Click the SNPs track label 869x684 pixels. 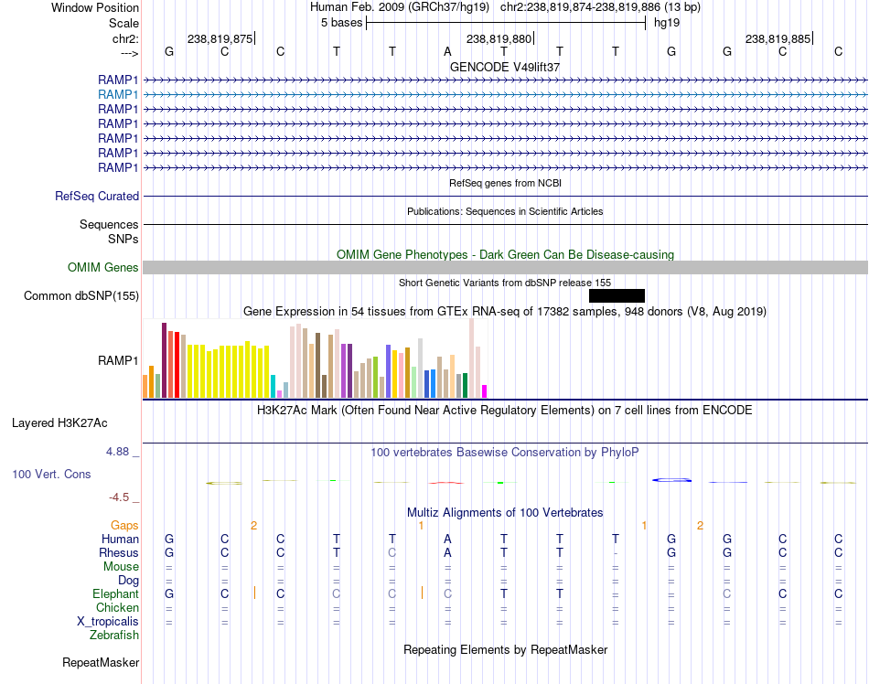click(123, 239)
